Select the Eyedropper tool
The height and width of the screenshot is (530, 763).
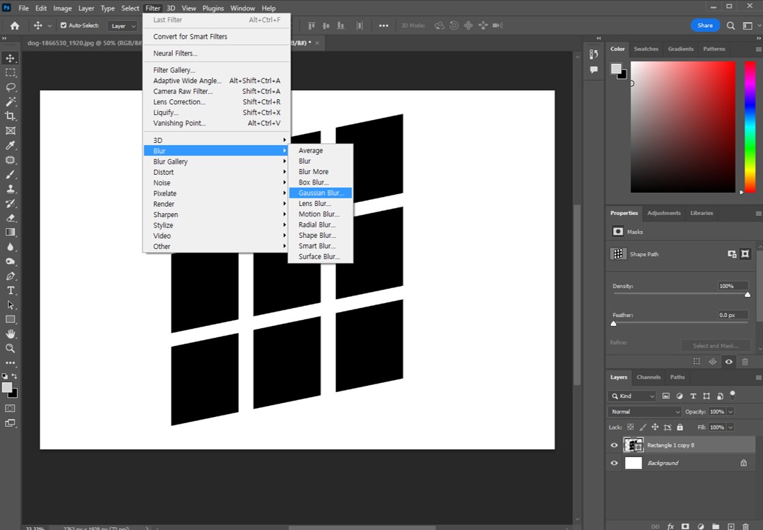tap(10, 146)
